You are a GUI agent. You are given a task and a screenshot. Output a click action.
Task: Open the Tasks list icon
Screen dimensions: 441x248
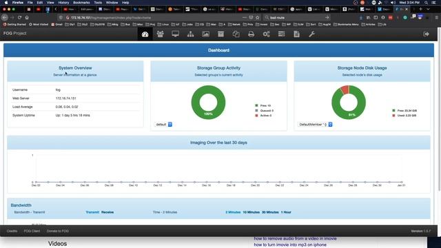click(282, 34)
